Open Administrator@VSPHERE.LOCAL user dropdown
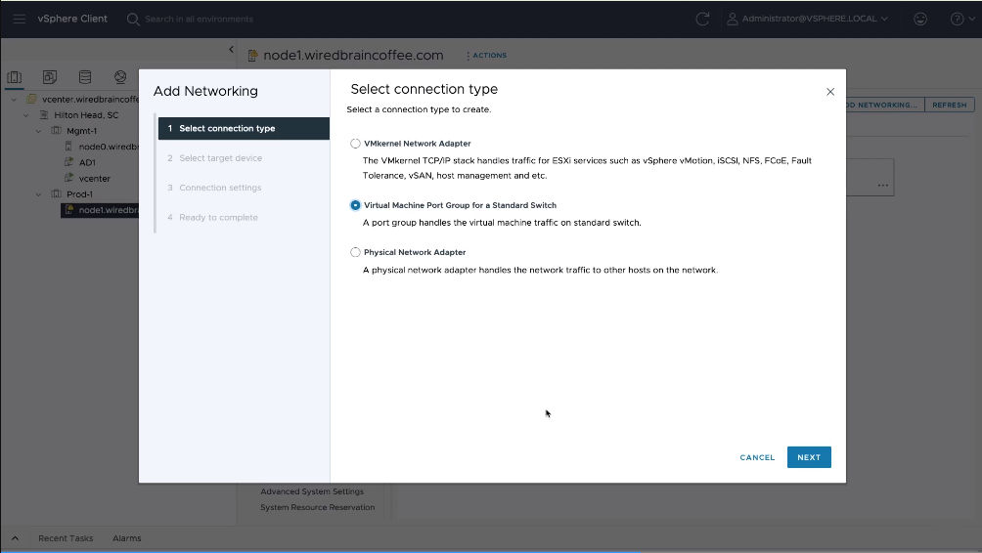The image size is (982, 553). pos(808,19)
